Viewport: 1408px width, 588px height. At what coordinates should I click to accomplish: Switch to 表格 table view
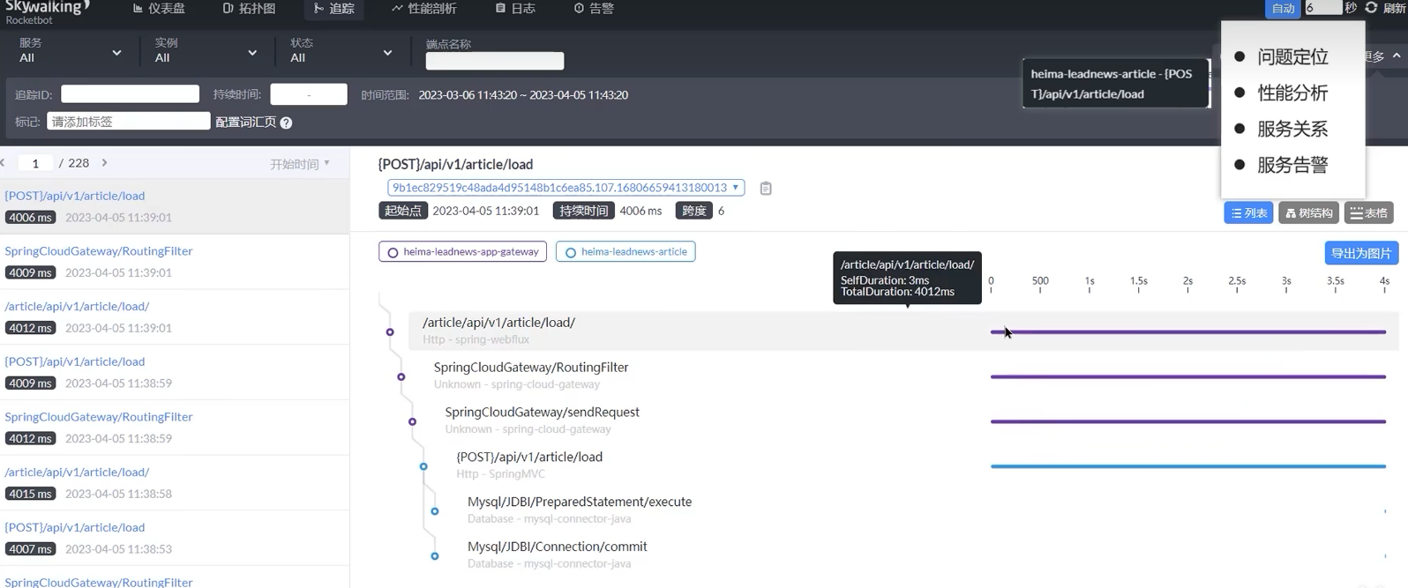[x=1368, y=212]
